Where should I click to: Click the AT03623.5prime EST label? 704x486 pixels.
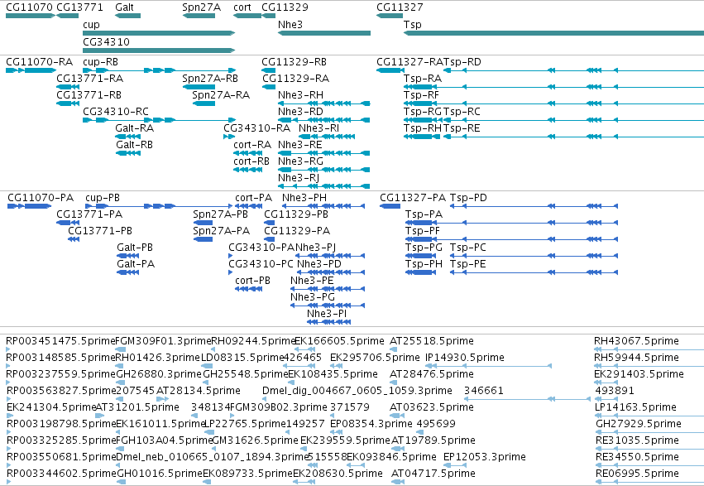click(432, 407)
